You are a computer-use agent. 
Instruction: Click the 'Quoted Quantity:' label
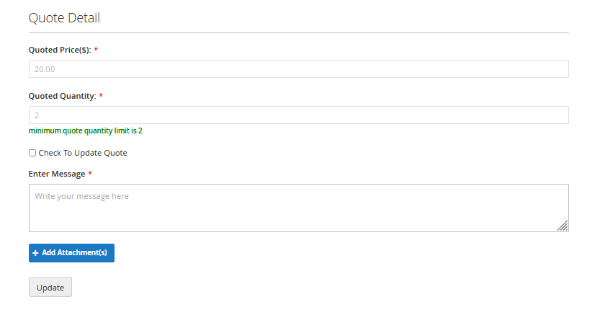(x=62, y=96)
